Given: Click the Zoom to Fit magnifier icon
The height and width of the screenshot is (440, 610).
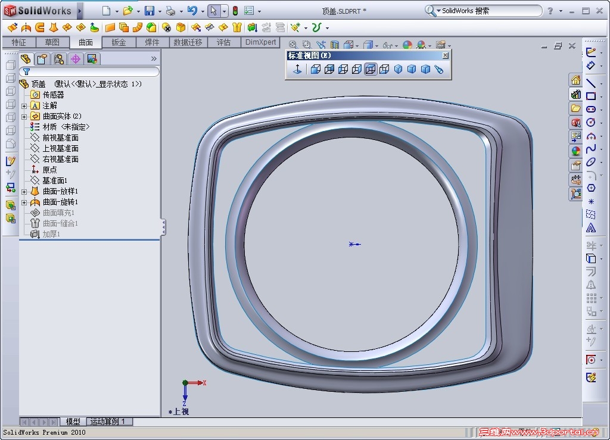Looking at the screenshot, I should (293, 45).
